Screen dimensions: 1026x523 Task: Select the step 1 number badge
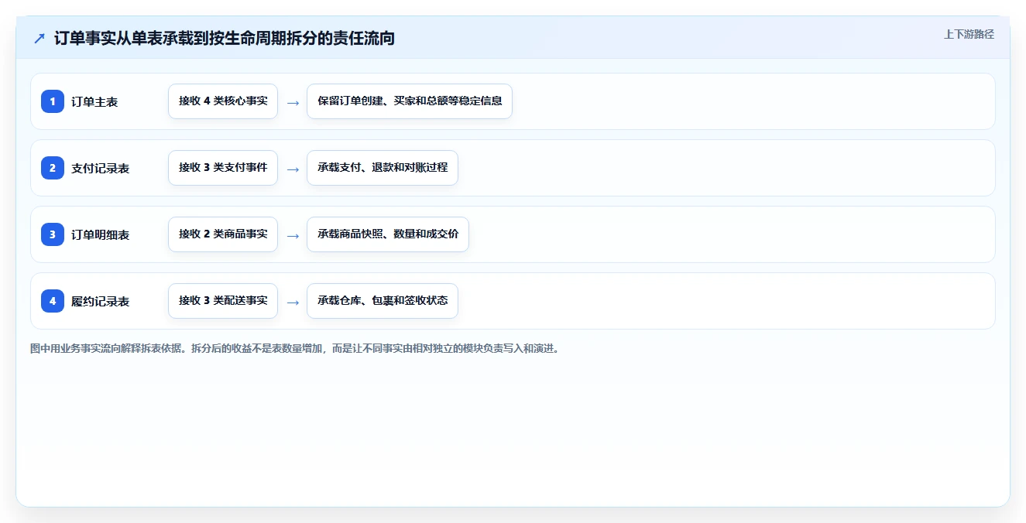coord(53,101)
